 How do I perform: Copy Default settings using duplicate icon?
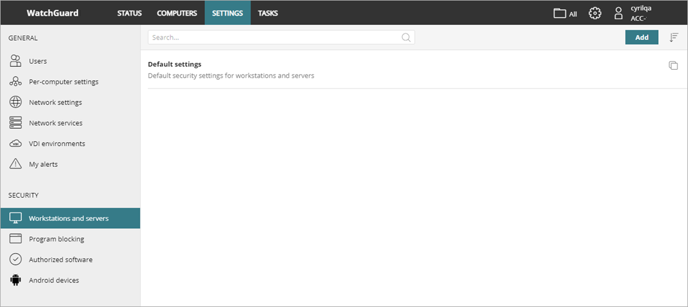tap(673, 66)
